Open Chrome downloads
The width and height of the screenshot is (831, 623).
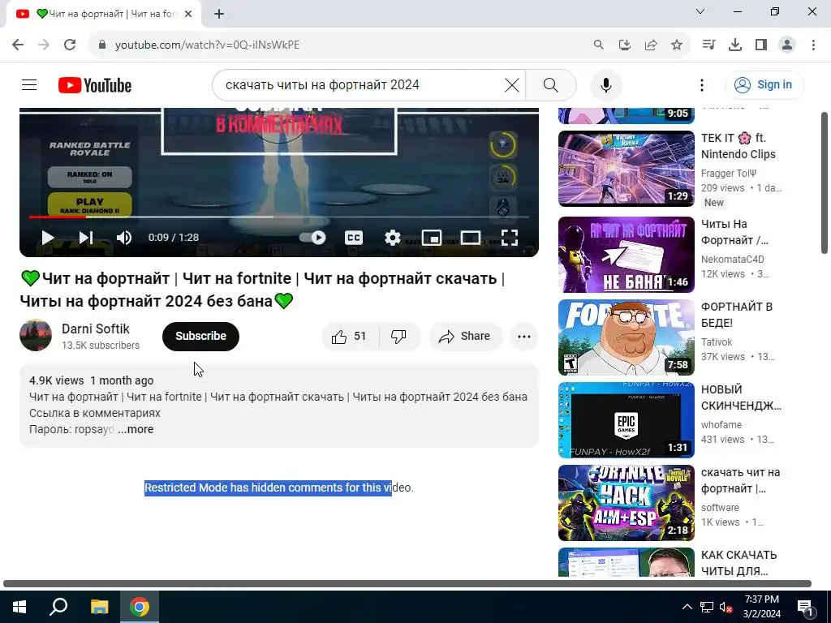point(734,45)
